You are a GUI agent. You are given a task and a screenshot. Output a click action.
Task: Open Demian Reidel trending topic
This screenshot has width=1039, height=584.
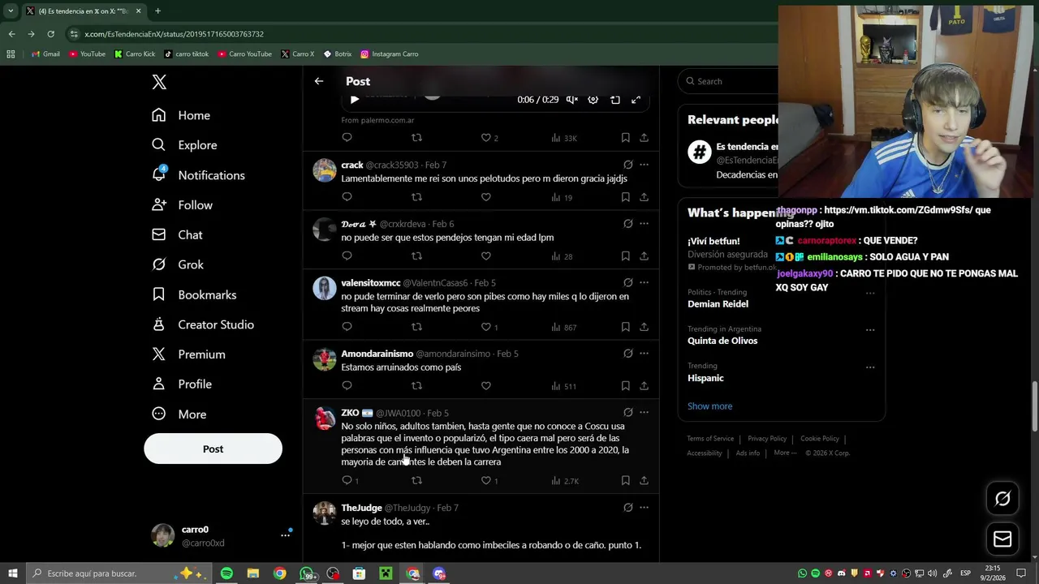(x=718, y=304)
